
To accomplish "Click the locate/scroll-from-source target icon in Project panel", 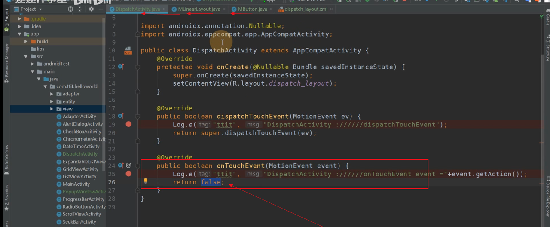I will (x=70, y=9).
